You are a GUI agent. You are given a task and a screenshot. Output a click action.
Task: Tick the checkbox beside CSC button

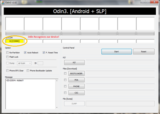[65, 93]
